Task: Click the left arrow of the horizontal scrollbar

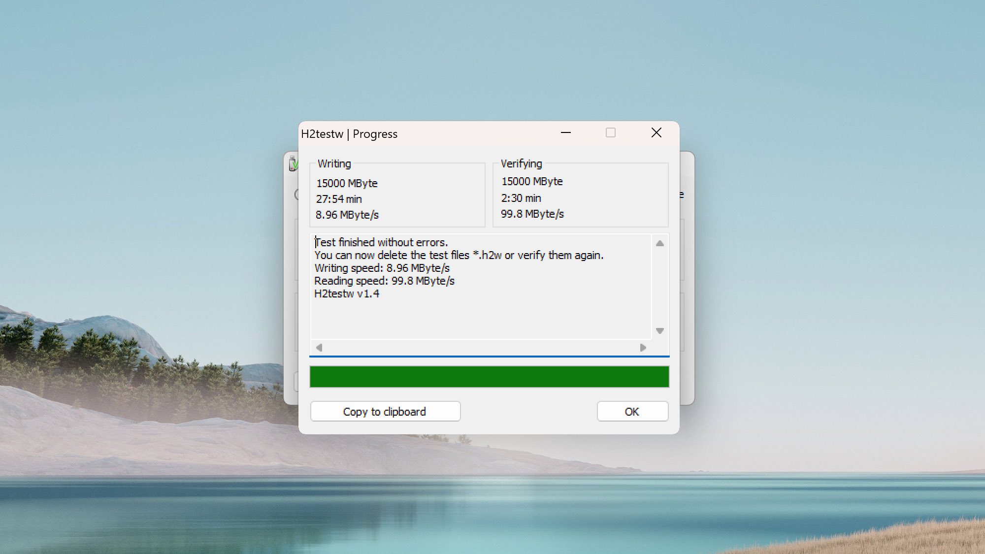Action: click(319, 348)
